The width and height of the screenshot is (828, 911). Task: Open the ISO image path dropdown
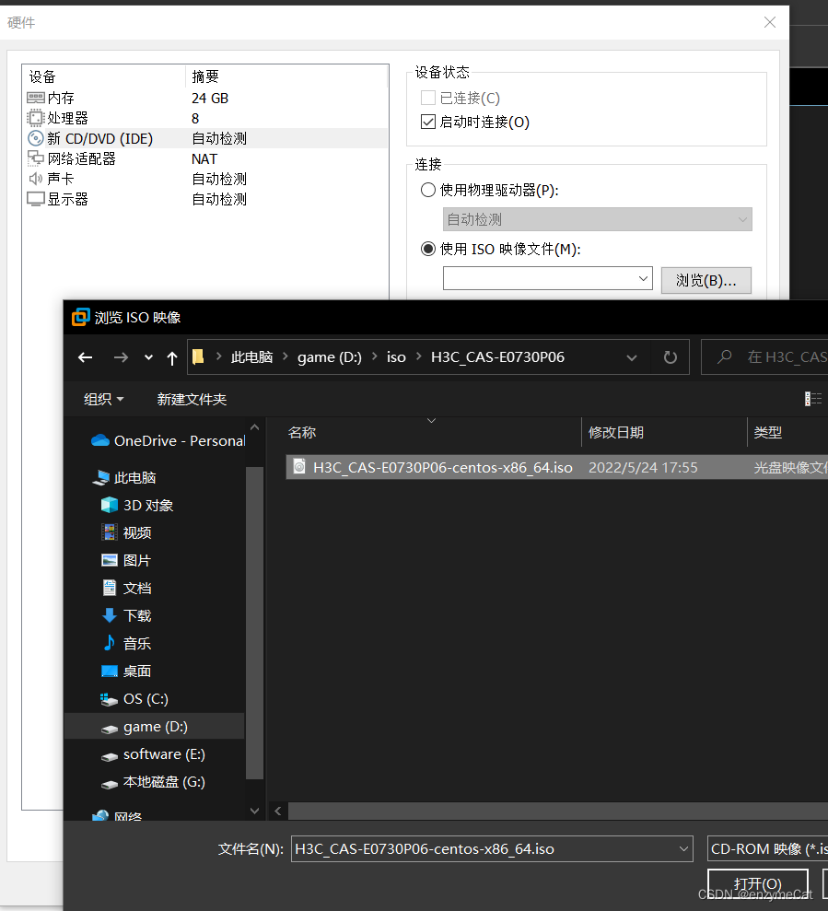click(643, 278)
